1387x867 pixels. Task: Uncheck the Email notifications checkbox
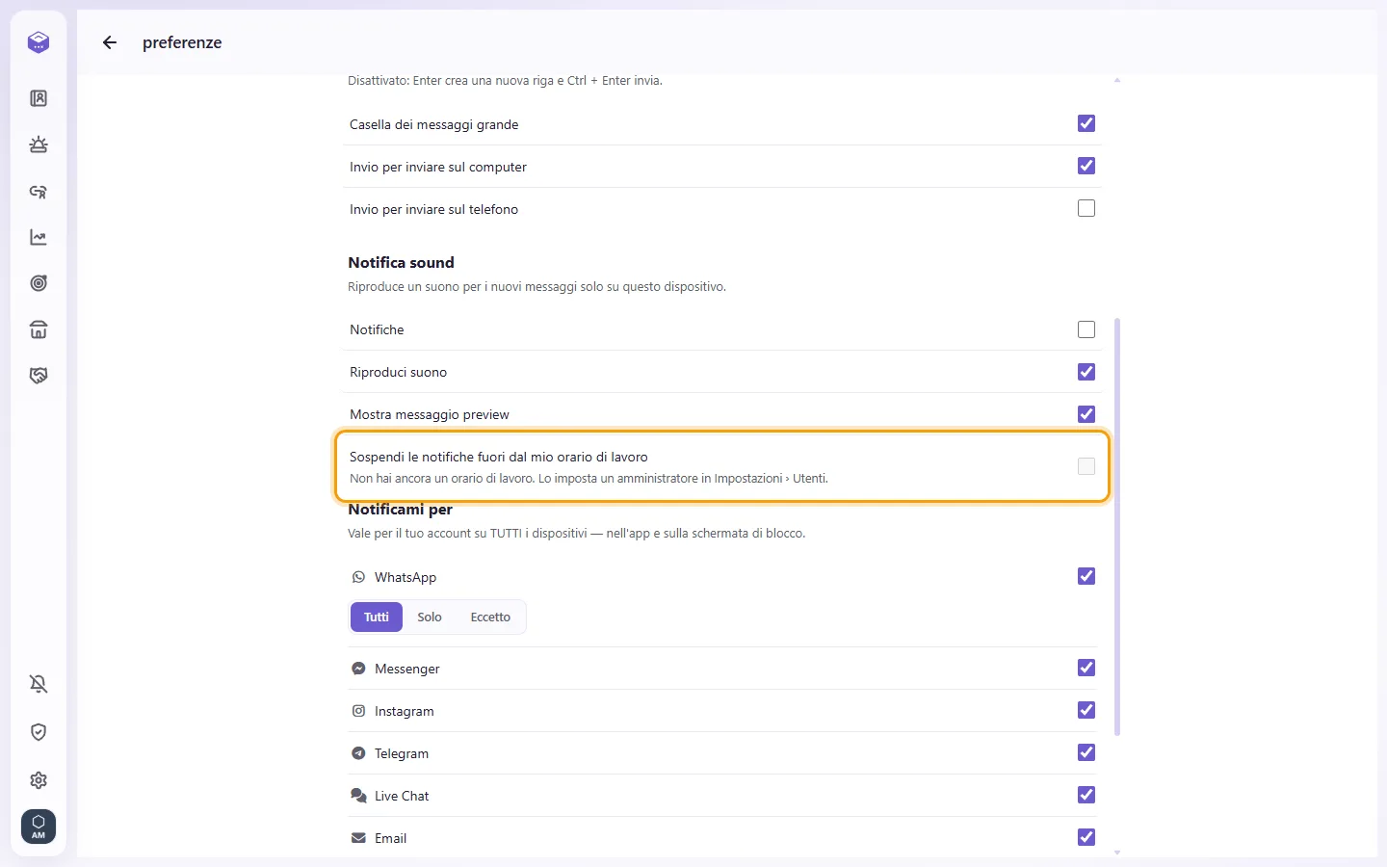pos(1086,837)
